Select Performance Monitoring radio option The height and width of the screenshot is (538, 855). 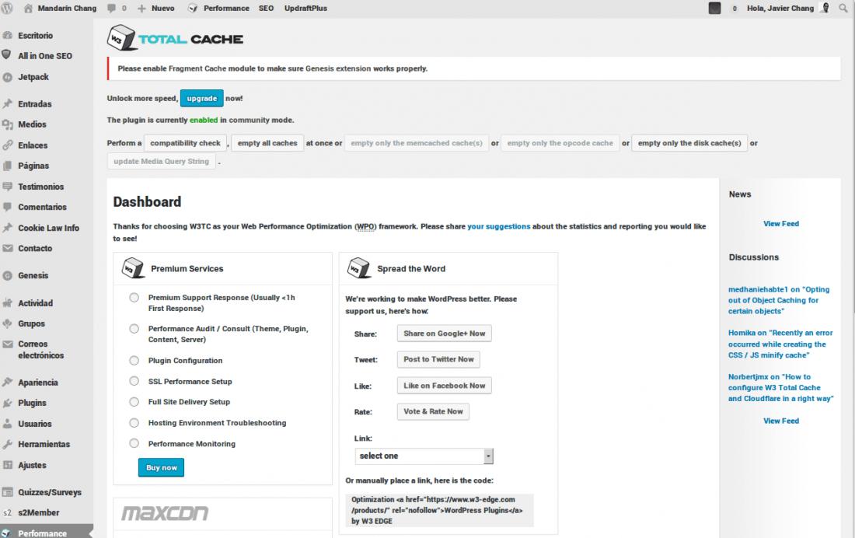pyautogui.click(x=134, y=443)
